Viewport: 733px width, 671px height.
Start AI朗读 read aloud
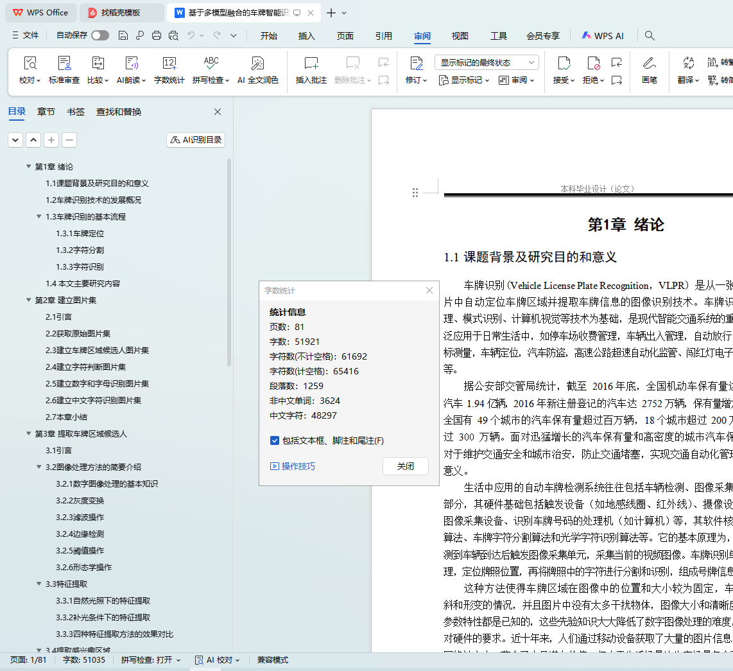(x=132, y=71)
